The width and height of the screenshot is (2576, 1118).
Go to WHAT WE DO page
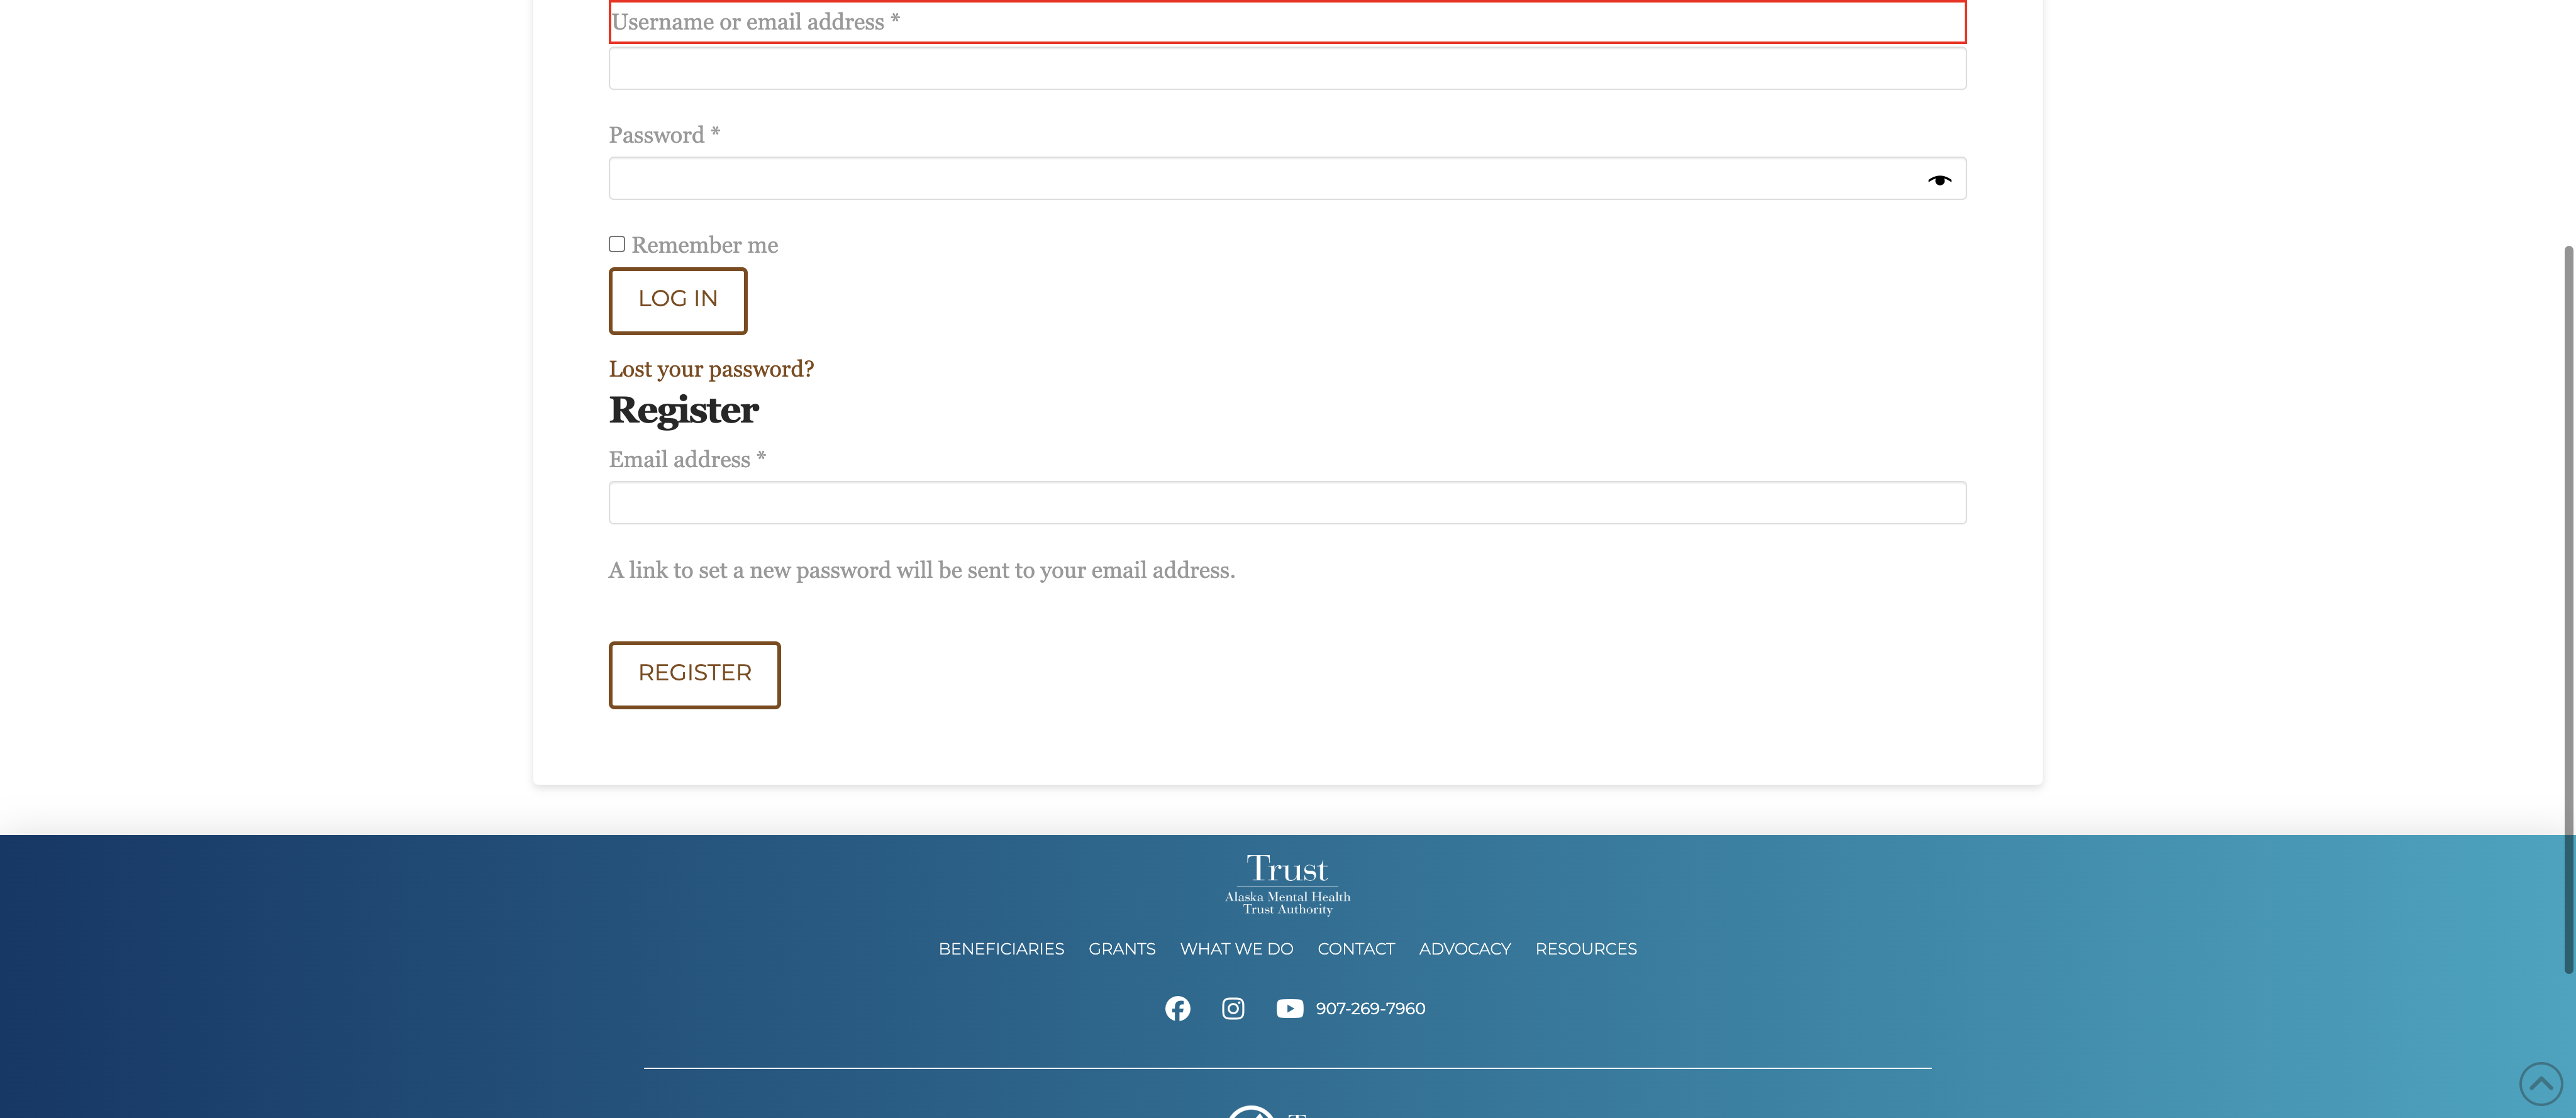pyautogui.click(x=1236, y=949)
